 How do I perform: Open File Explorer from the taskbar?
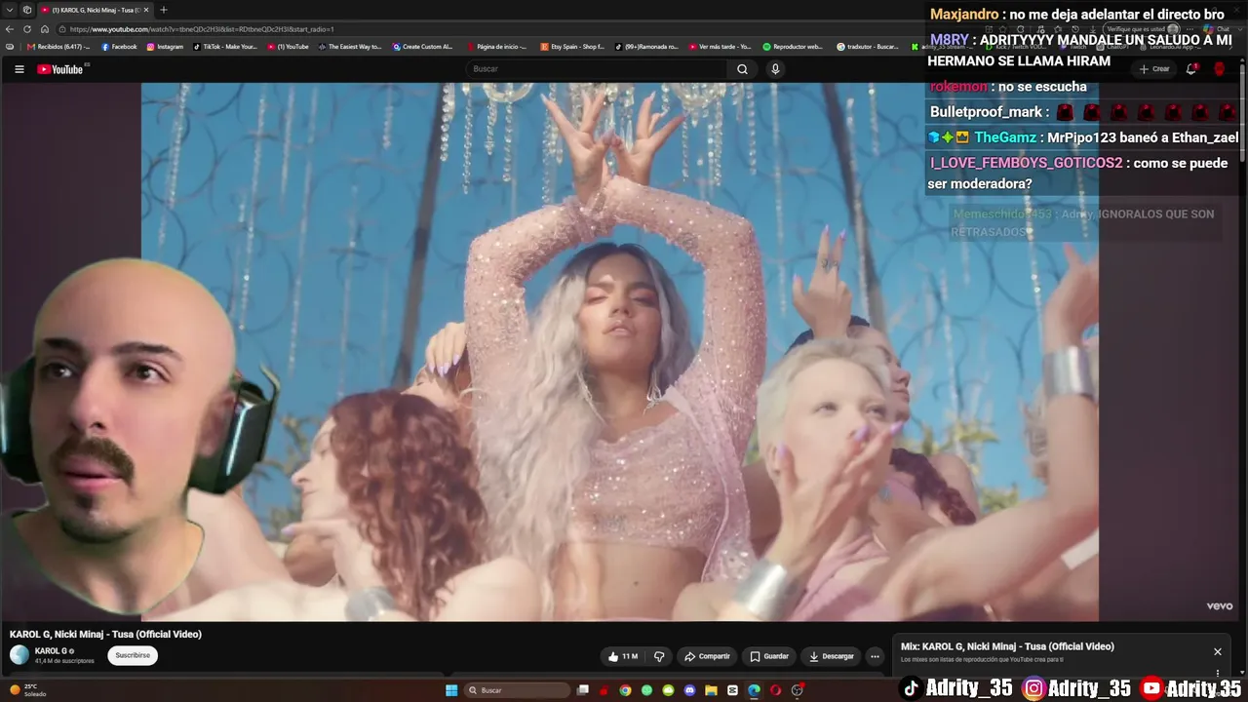pos(711,690)
